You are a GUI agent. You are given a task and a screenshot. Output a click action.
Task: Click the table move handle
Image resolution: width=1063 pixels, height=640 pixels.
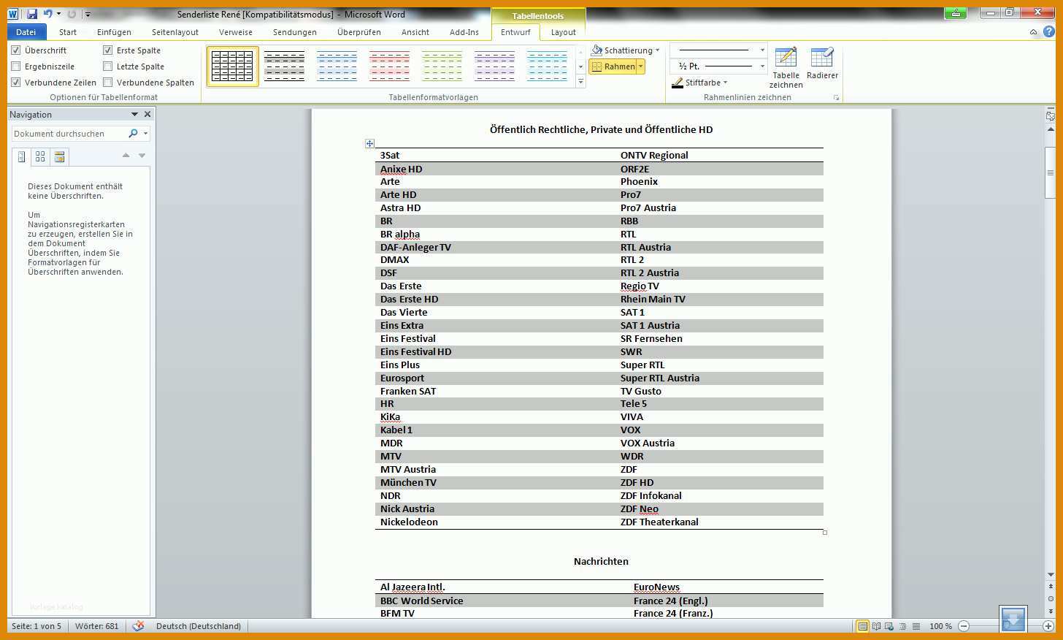[x=369, y=144]
